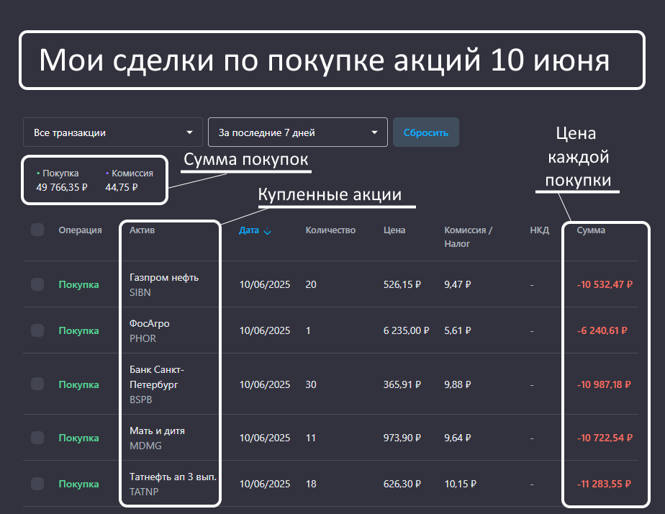The width and height of the screenshot is (665, 514).
Task: Select the "ФосАгро" asset name
Action: tap(149, 323)
